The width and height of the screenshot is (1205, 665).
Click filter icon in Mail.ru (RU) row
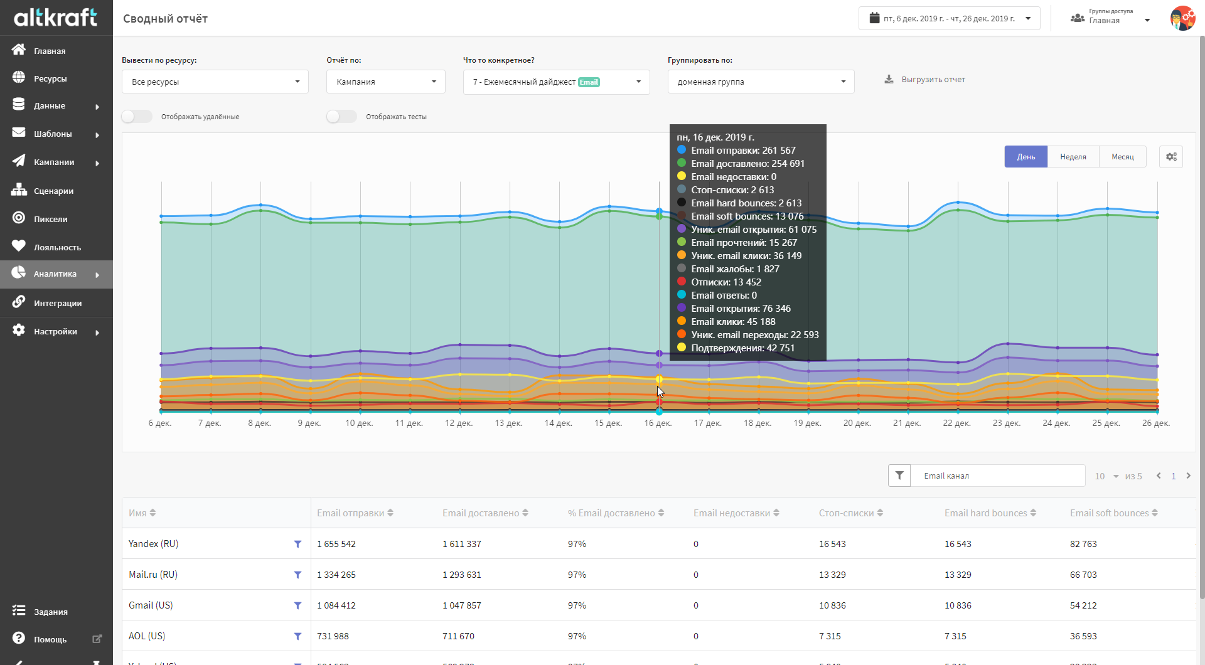[x=297, y=575]
